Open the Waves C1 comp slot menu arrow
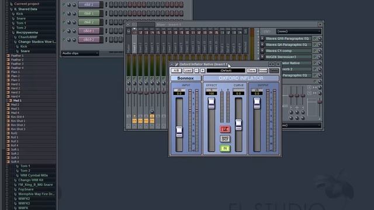Screen dimensions: 374x210 262,51
